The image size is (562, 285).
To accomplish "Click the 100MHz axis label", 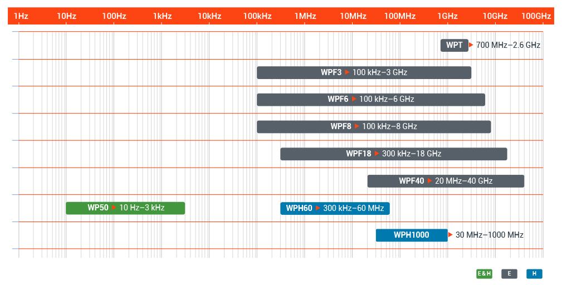I will [x=400, y=16].
